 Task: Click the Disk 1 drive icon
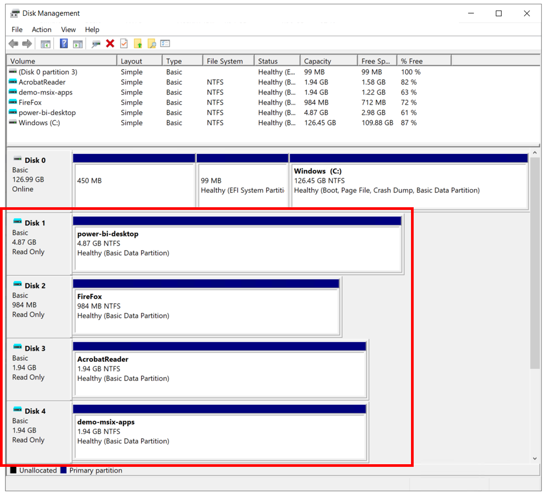tap(18, 221)
